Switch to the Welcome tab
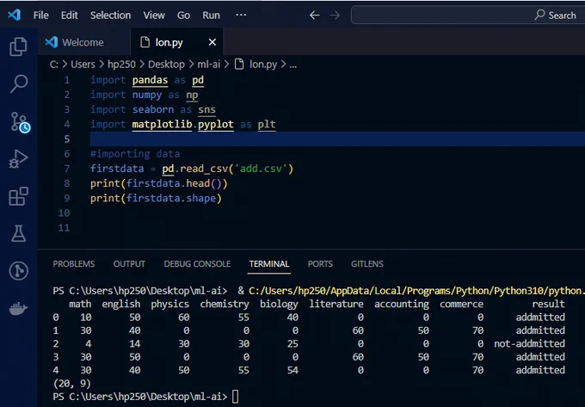 [83, 42]
